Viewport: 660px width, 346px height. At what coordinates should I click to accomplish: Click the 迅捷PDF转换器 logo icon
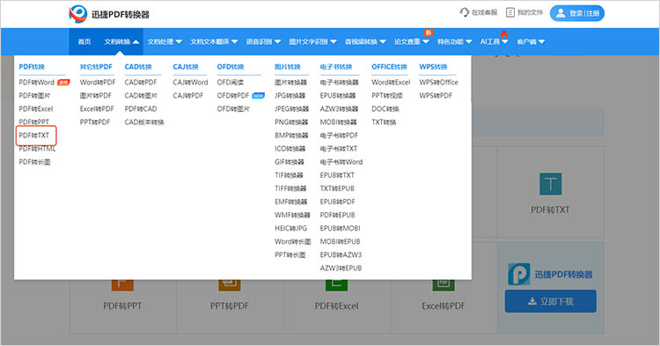point(77,14)
